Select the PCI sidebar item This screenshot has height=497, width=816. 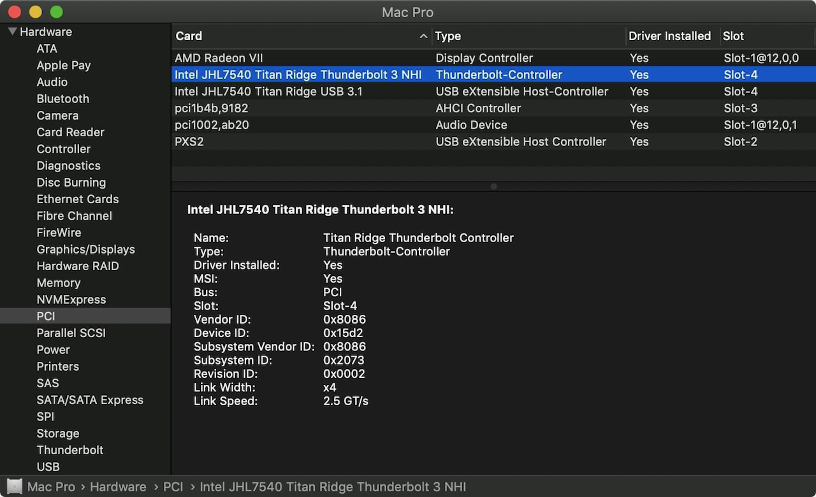click(85, 316)
